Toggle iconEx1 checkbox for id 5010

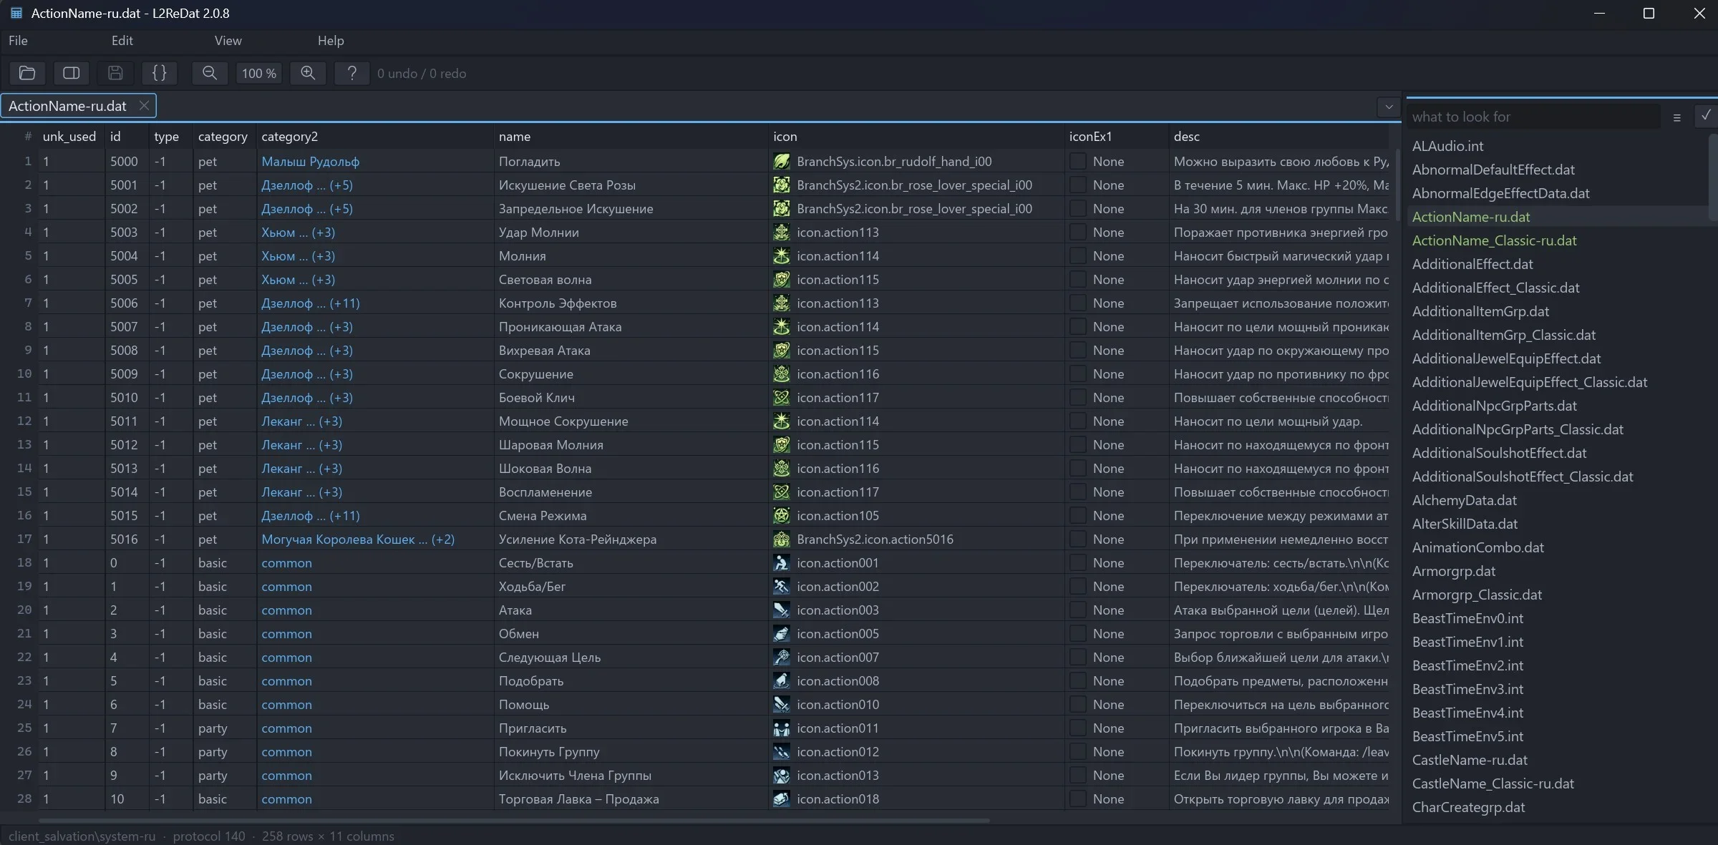tap(1077, 398)
